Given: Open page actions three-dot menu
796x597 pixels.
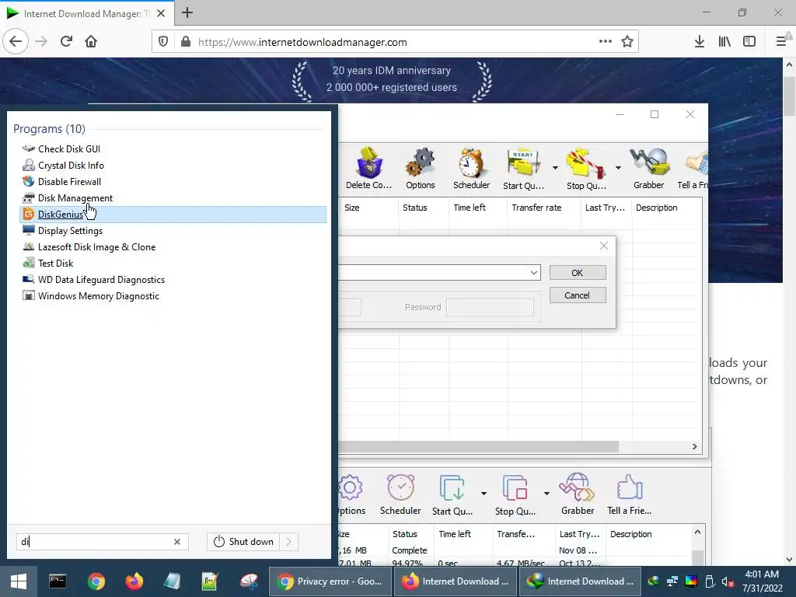Looking at the screenshot, I should [605, 42].
